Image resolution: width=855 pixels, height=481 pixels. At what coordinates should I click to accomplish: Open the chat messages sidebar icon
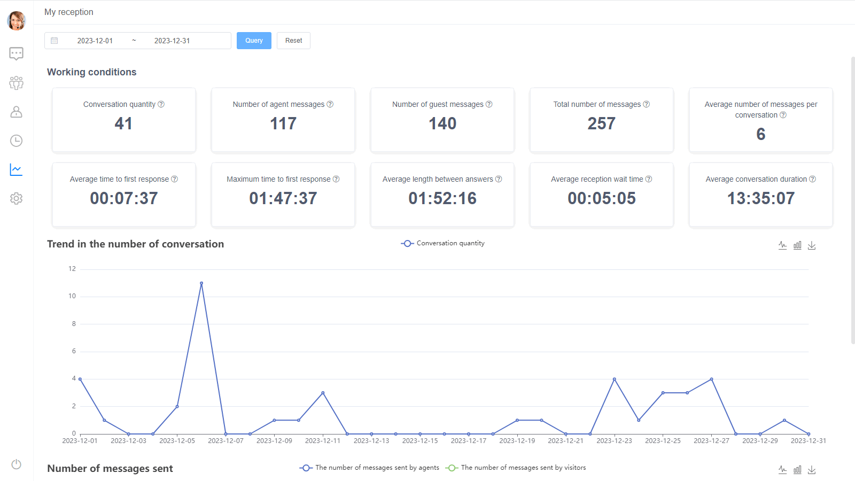point(16,53)
